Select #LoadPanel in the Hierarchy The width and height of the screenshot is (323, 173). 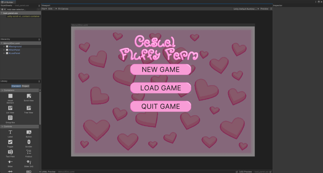pyautogui.click(x=15, y=53)
